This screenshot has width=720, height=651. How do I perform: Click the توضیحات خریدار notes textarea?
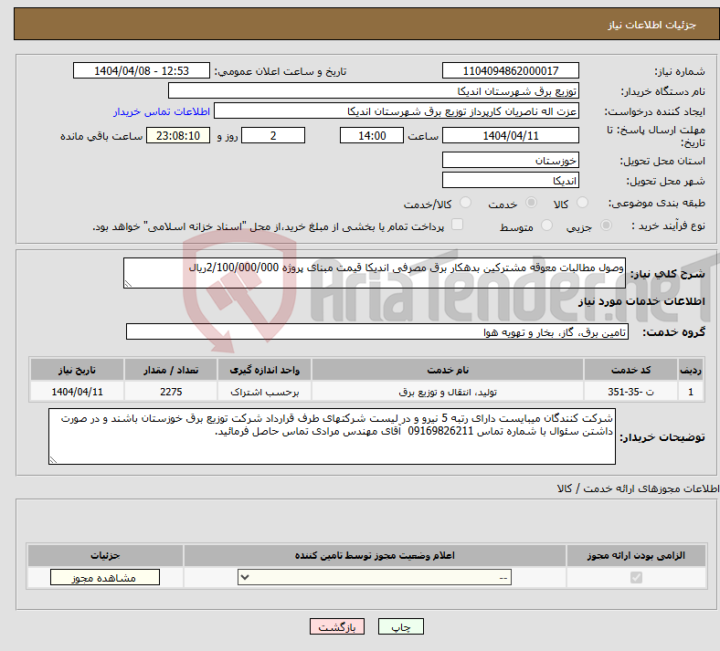[332, 436]
